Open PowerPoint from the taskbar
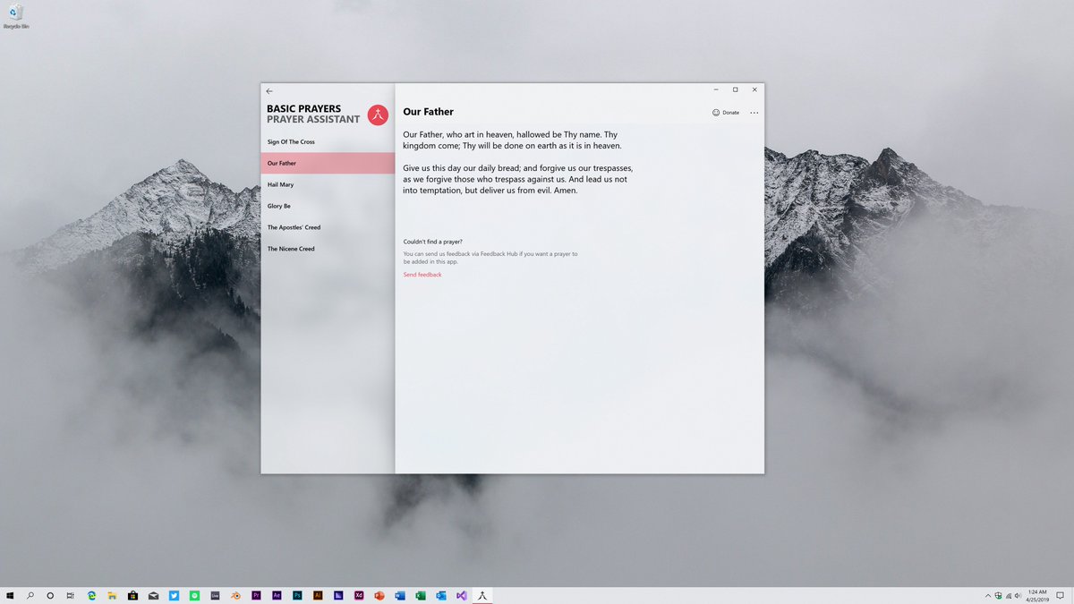 click(379, 595)
